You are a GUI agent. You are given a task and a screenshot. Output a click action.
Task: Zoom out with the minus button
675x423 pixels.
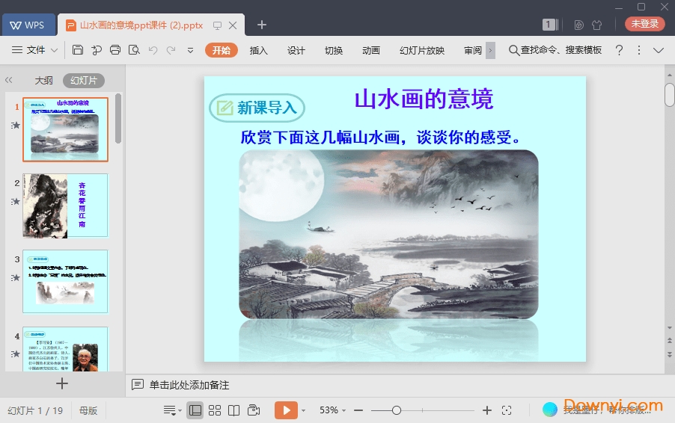358,410
